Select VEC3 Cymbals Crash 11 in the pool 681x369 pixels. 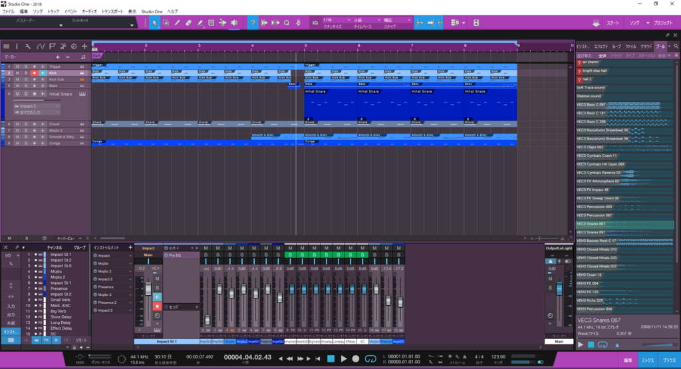[625, 156]
